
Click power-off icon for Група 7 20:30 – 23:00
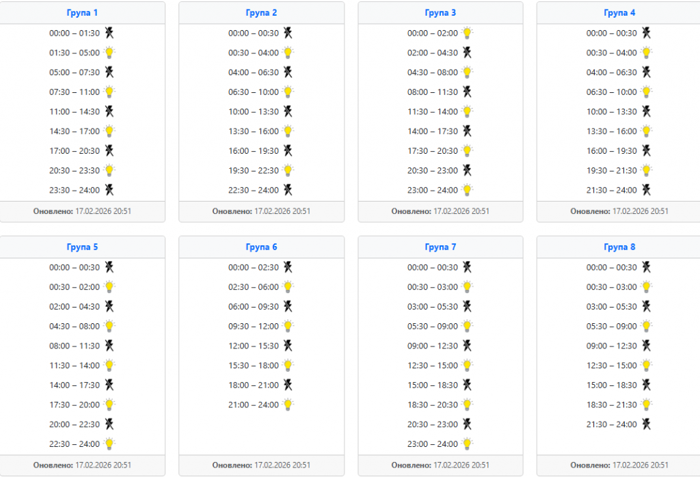click(468, 424)
